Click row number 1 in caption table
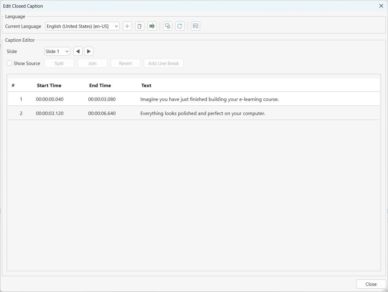 pyautogui.click(x=21, y=99)
